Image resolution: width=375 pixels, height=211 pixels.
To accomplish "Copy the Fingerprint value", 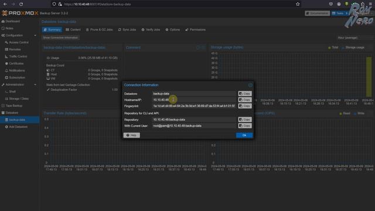I will point(245,106).
